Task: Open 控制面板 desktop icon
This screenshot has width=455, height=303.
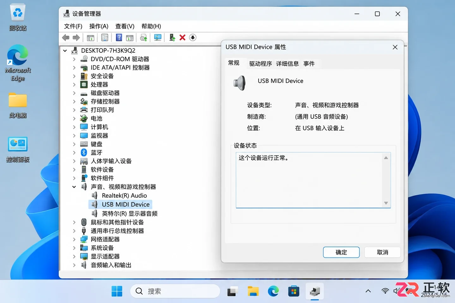Action: coord(18,149)
